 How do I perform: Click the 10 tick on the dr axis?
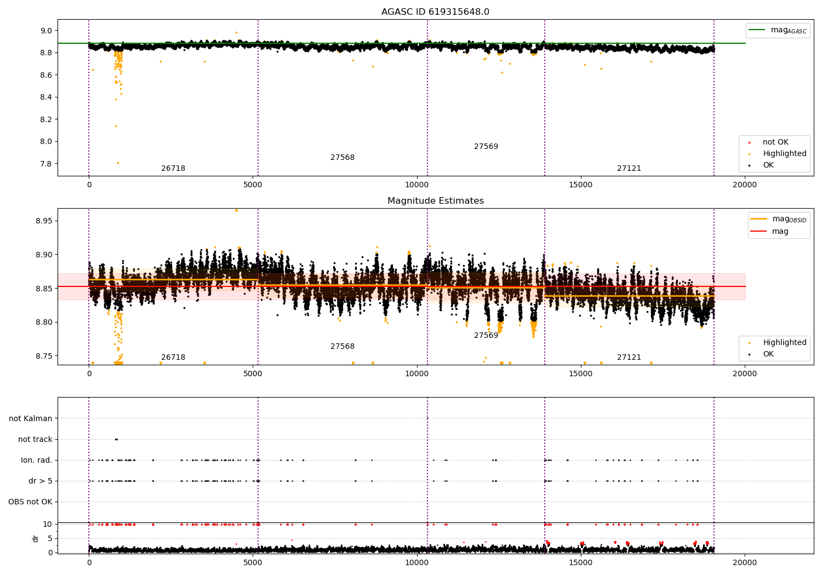(x=48, y=524)
